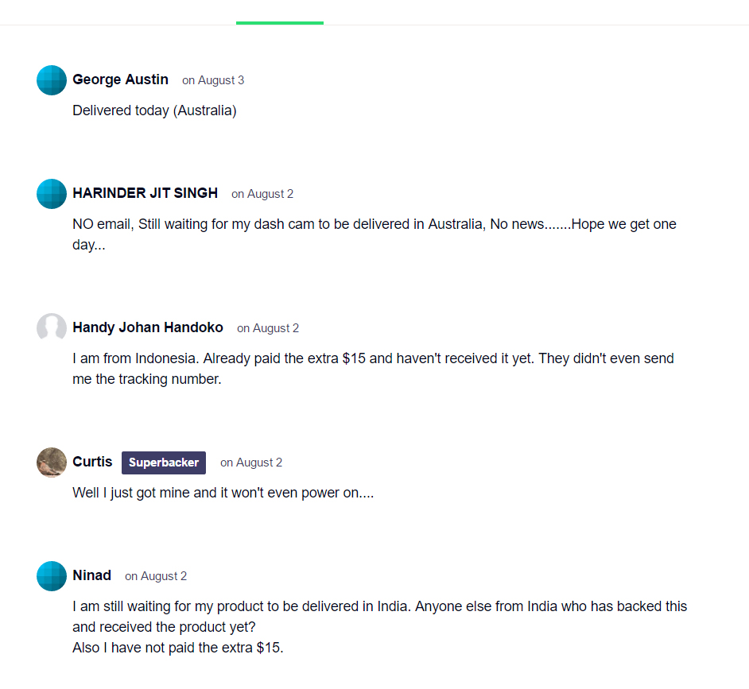Open Handy Johan Handoko's profile name

pos(148,327)
